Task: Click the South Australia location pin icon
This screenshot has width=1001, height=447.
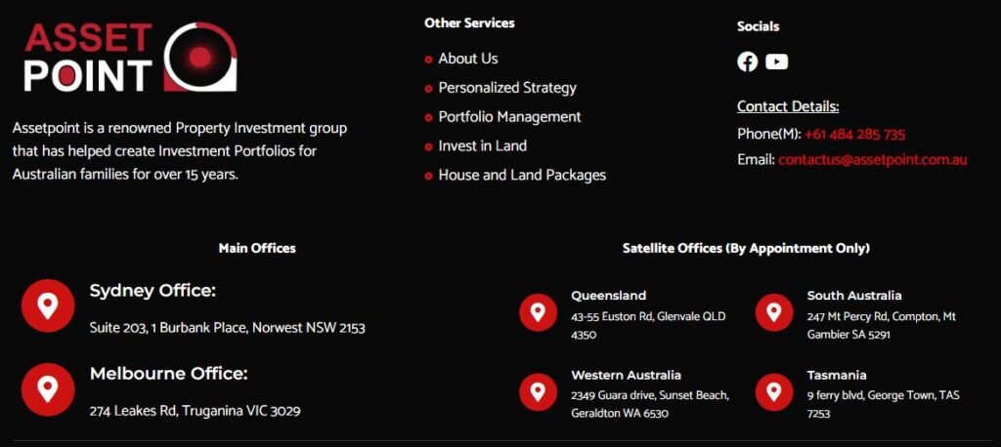Action: pyautogui.click(x=774, y=312)
